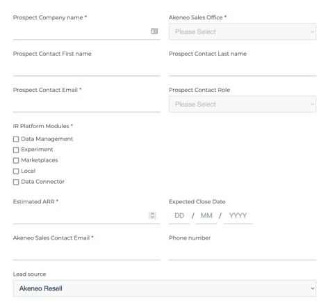Toggle the Data Connector checkbox
Screen dimensions: 328x303
16,182
